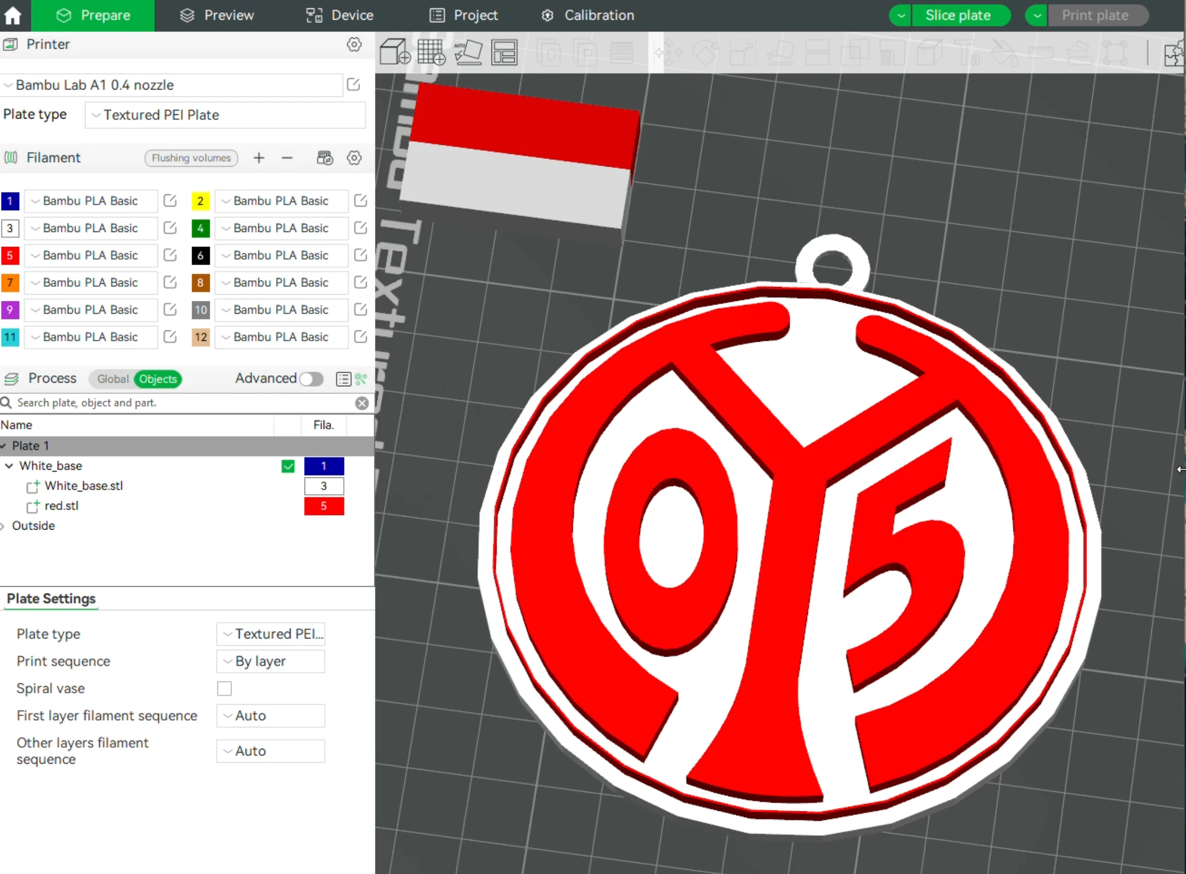Click the Assembly view icon in the toolbar

1174,53
